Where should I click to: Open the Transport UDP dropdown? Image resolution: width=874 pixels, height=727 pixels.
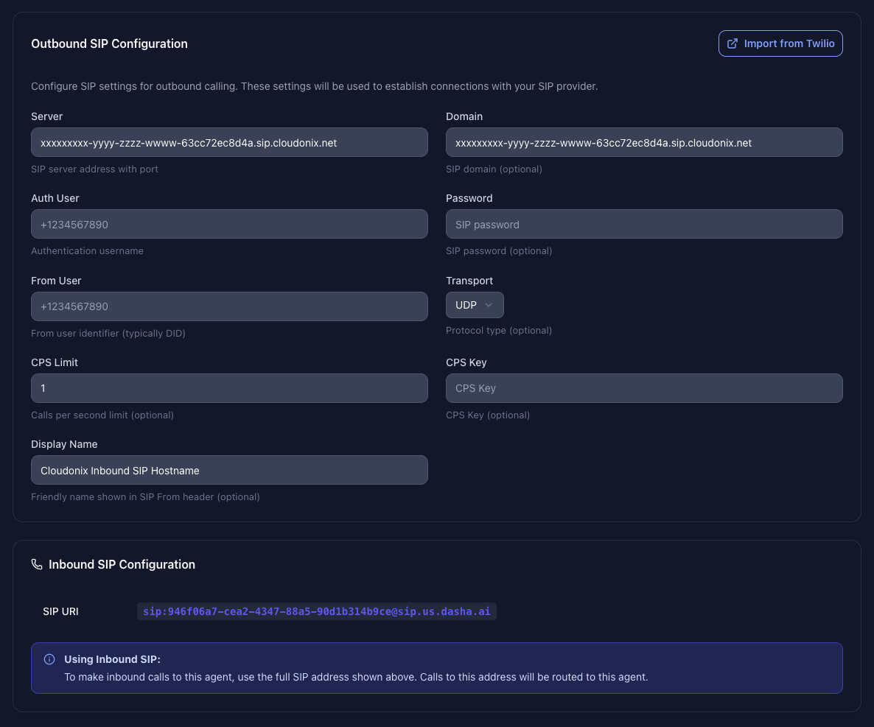tap(475, 305)
